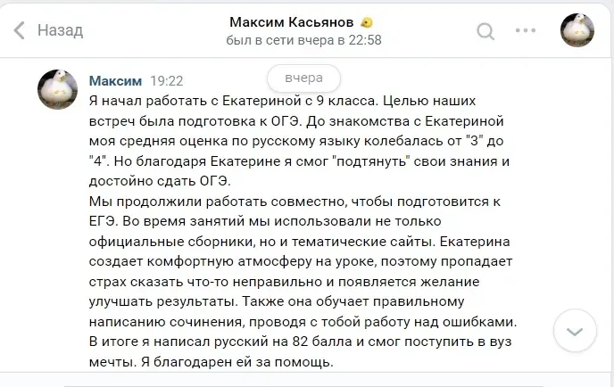Viewport: 614px width, 387px height.
Task: Click the вчера date separator pill
Action: click(x=303, y=78)
